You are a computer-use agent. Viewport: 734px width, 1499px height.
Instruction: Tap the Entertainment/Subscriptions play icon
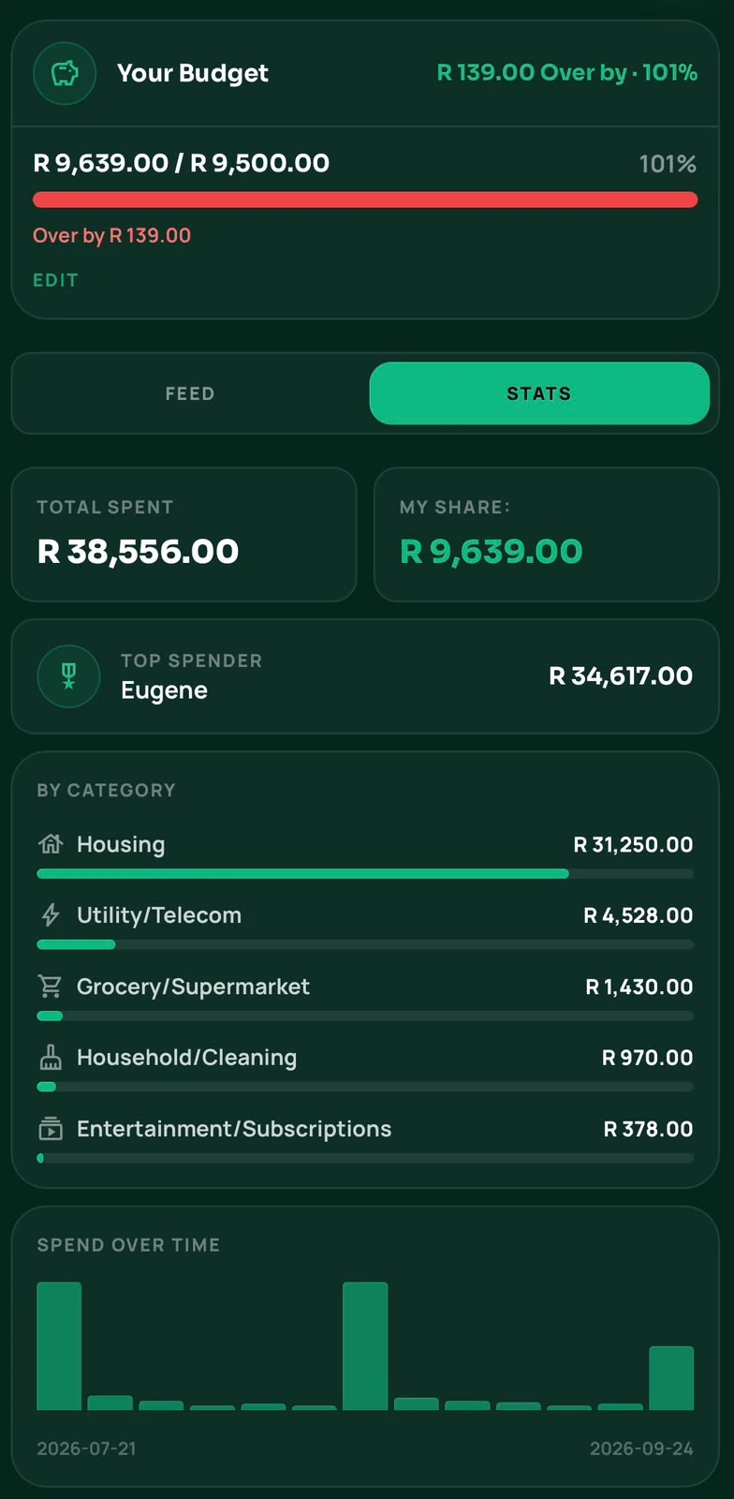click(x=51, y=1129)
